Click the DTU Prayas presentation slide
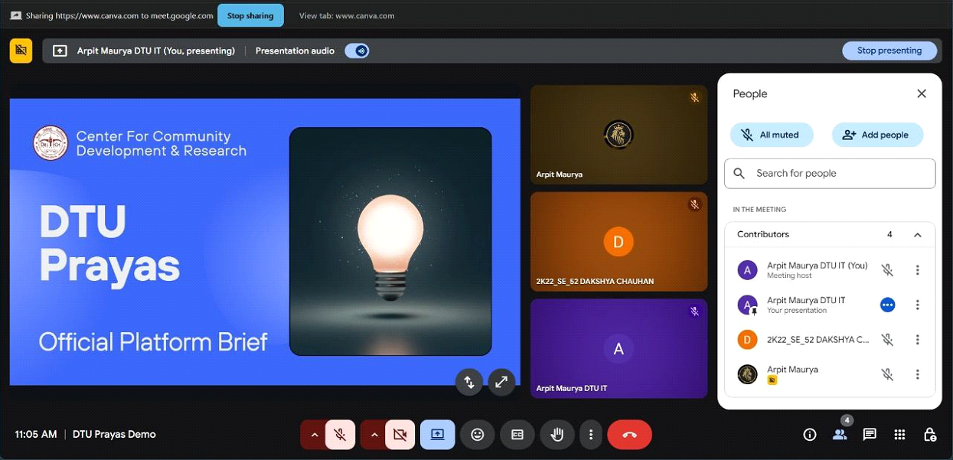This screenshot has height=460, width=953. (x=265, y=242)
